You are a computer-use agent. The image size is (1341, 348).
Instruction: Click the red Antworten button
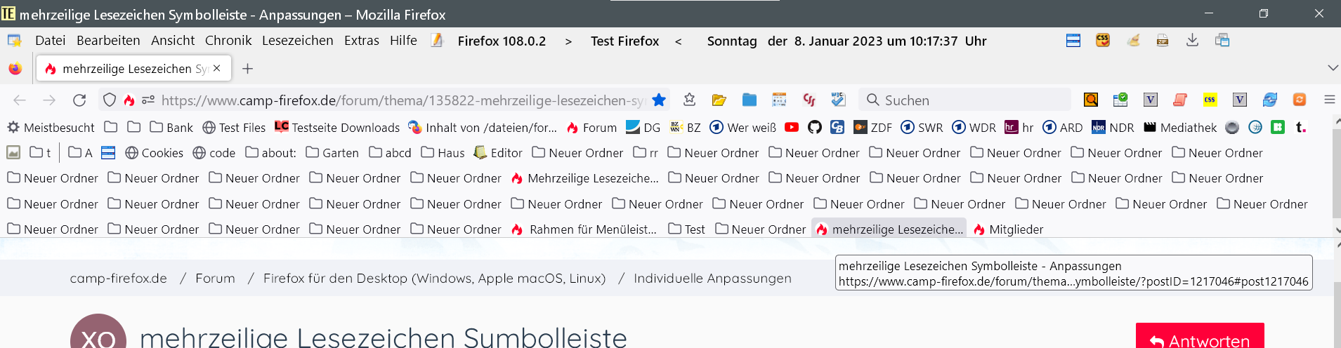point(1199,340)
